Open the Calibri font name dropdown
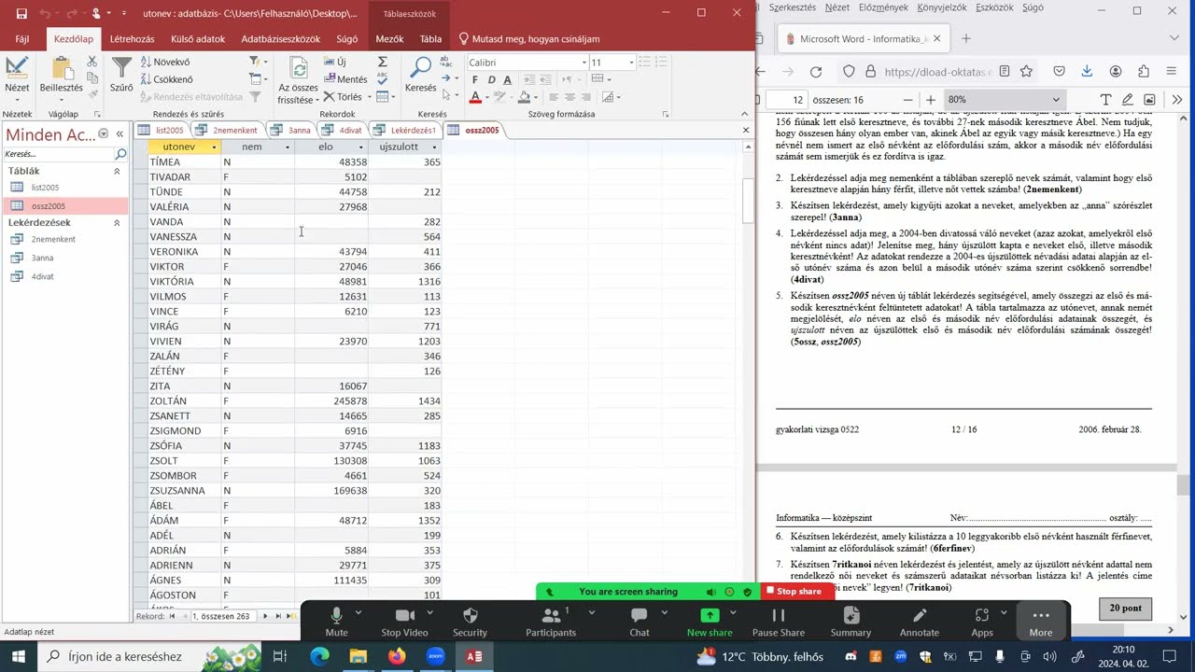Screen dimensions: 1195x672 coord(584,63)
